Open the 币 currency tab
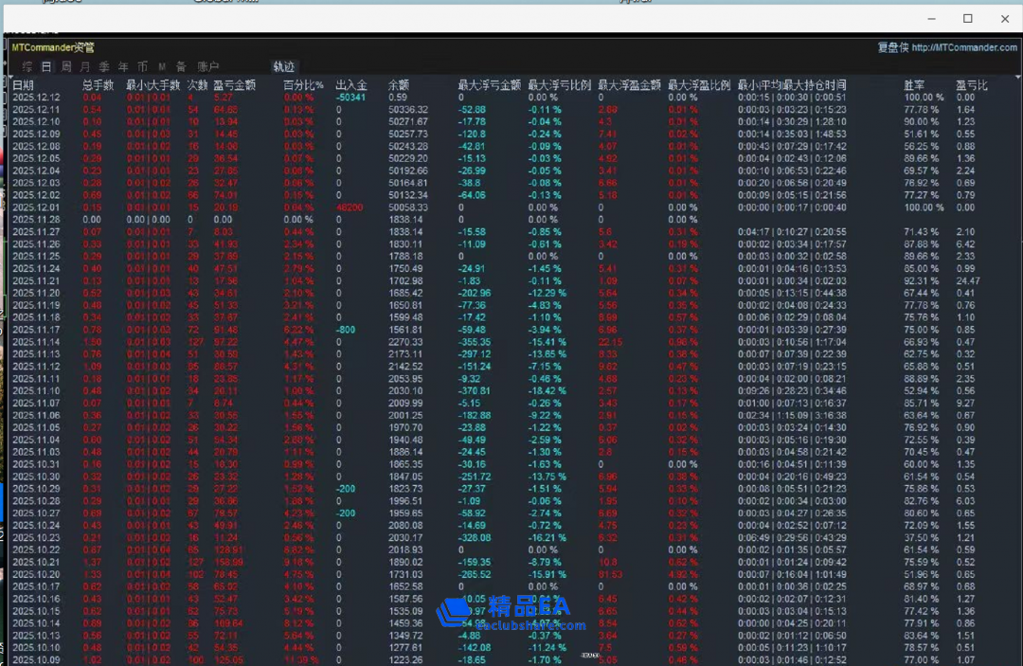The width and height of the screenshot is (1023, 666). pos(142,66)
